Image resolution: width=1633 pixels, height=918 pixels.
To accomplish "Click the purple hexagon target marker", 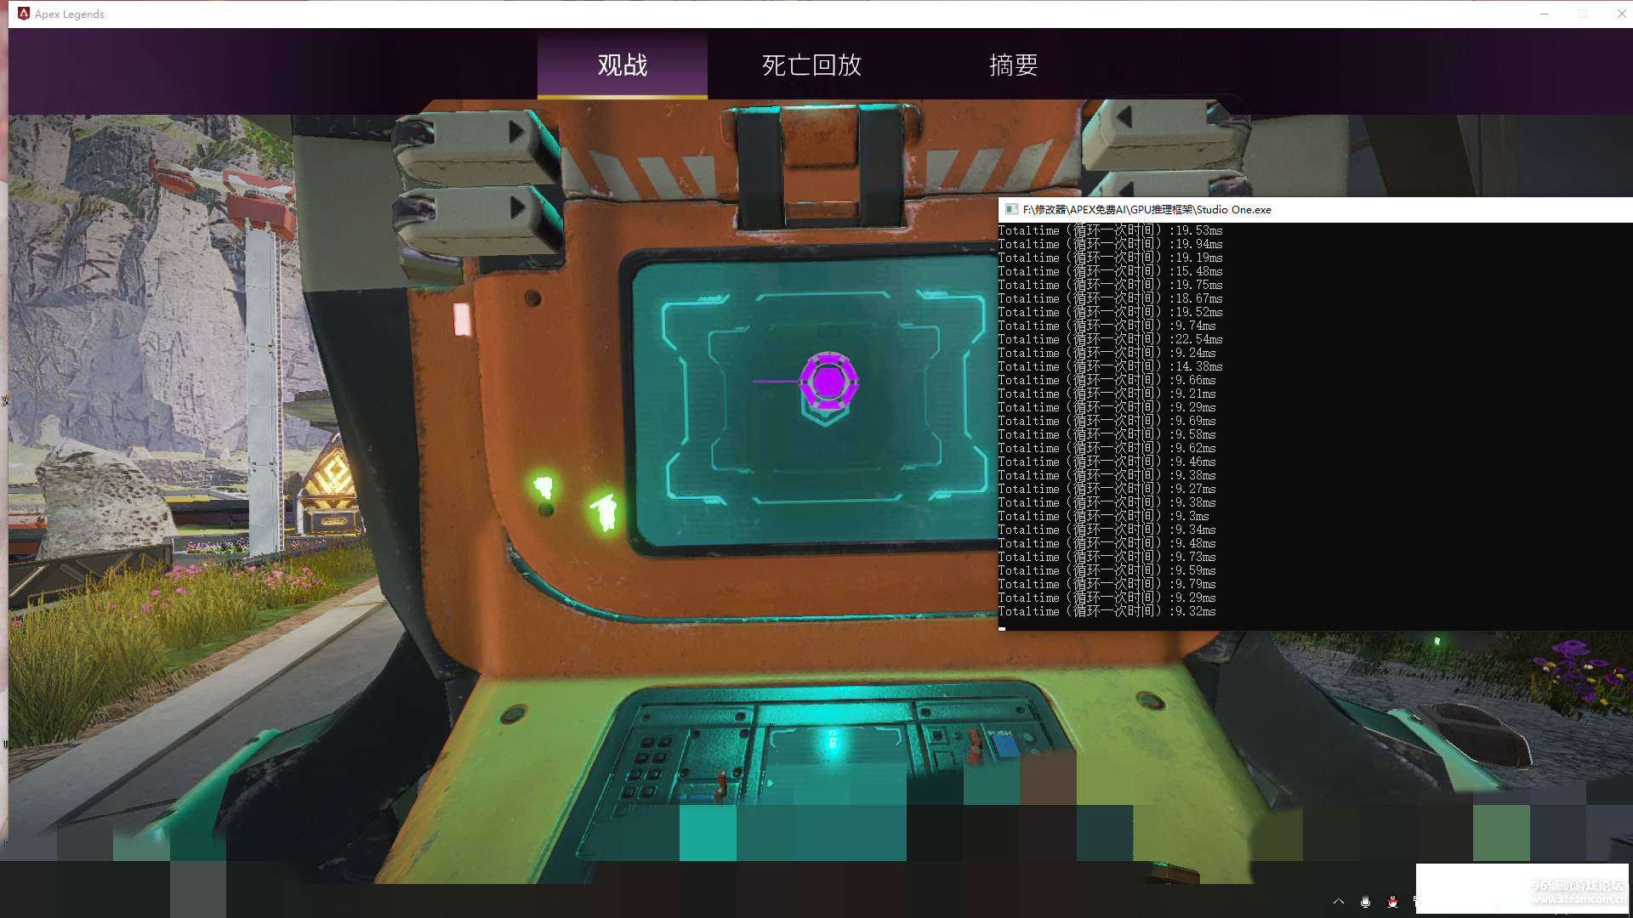I will click(828, 382).
